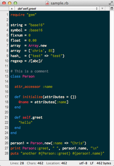Click the Location: 462 status indicator
The height and width of the screenshot is (166, 114).
point(57,163)
